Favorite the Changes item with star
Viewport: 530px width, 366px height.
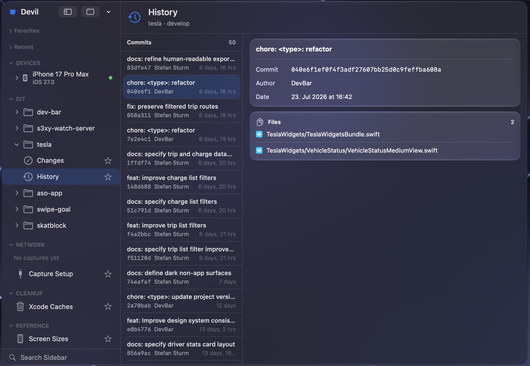point(108,160)
